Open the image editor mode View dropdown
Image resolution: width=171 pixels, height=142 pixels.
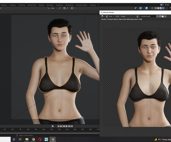[110, 16]
